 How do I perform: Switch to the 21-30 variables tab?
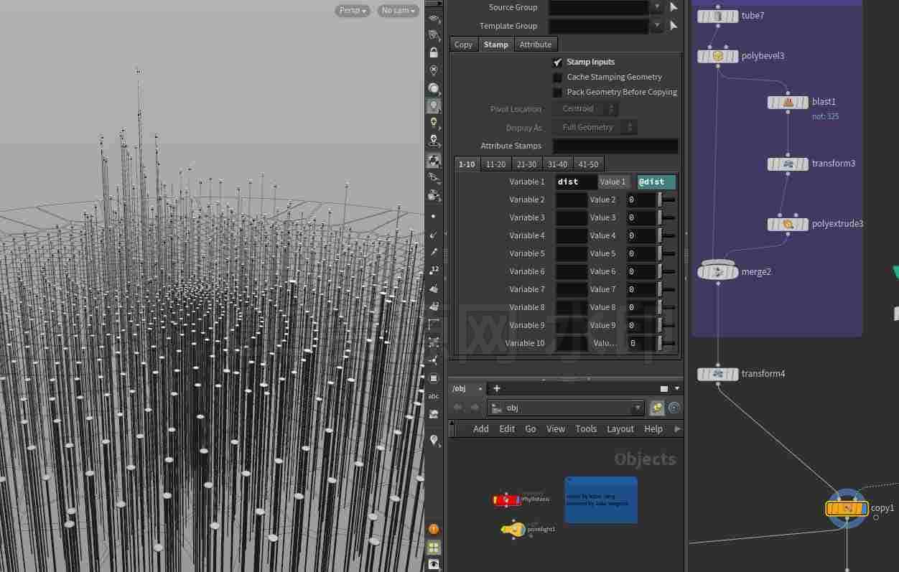coord(526,164)
